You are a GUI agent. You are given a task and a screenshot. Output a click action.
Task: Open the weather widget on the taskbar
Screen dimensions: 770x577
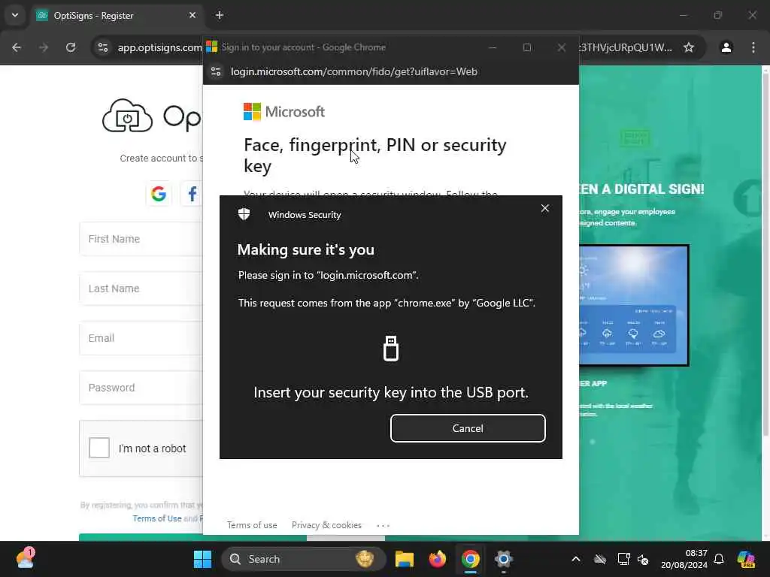(25, 559)
